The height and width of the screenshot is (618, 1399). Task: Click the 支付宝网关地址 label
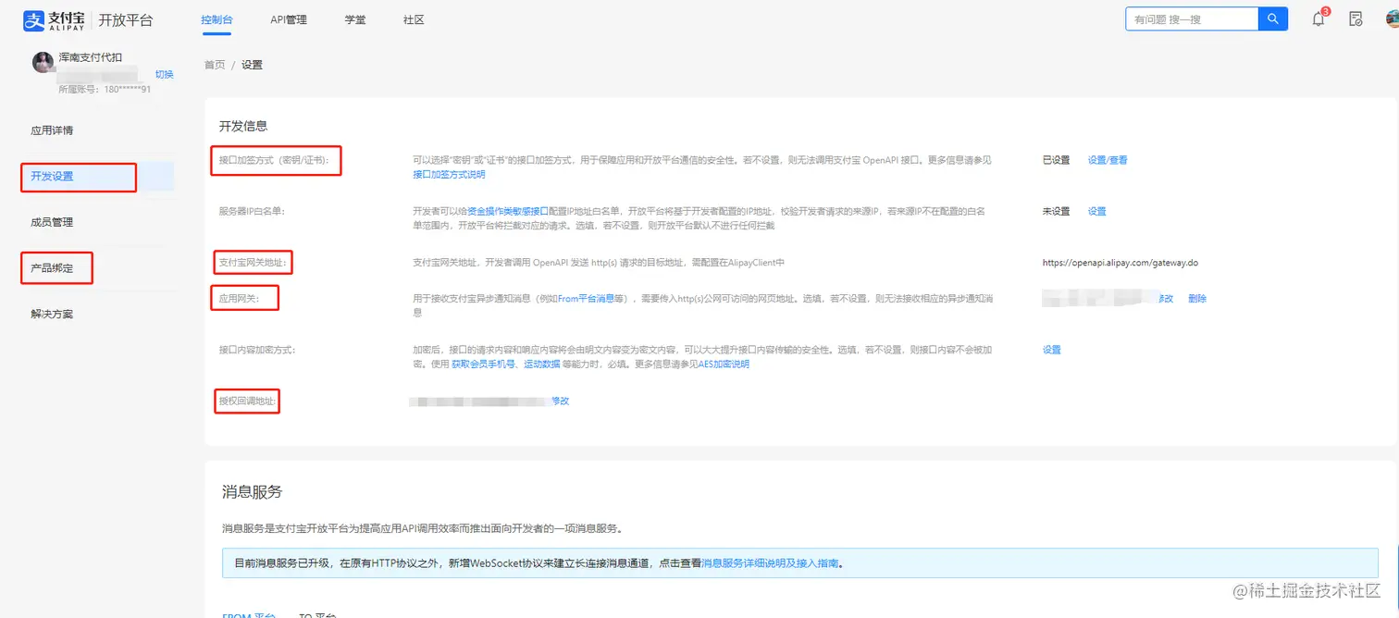(x=253, y=263)
